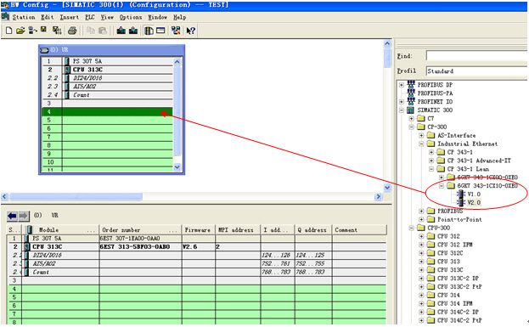The image size is (529, 327).
Task: Click the Open folder toolbar icon
Action: (20, 31)
